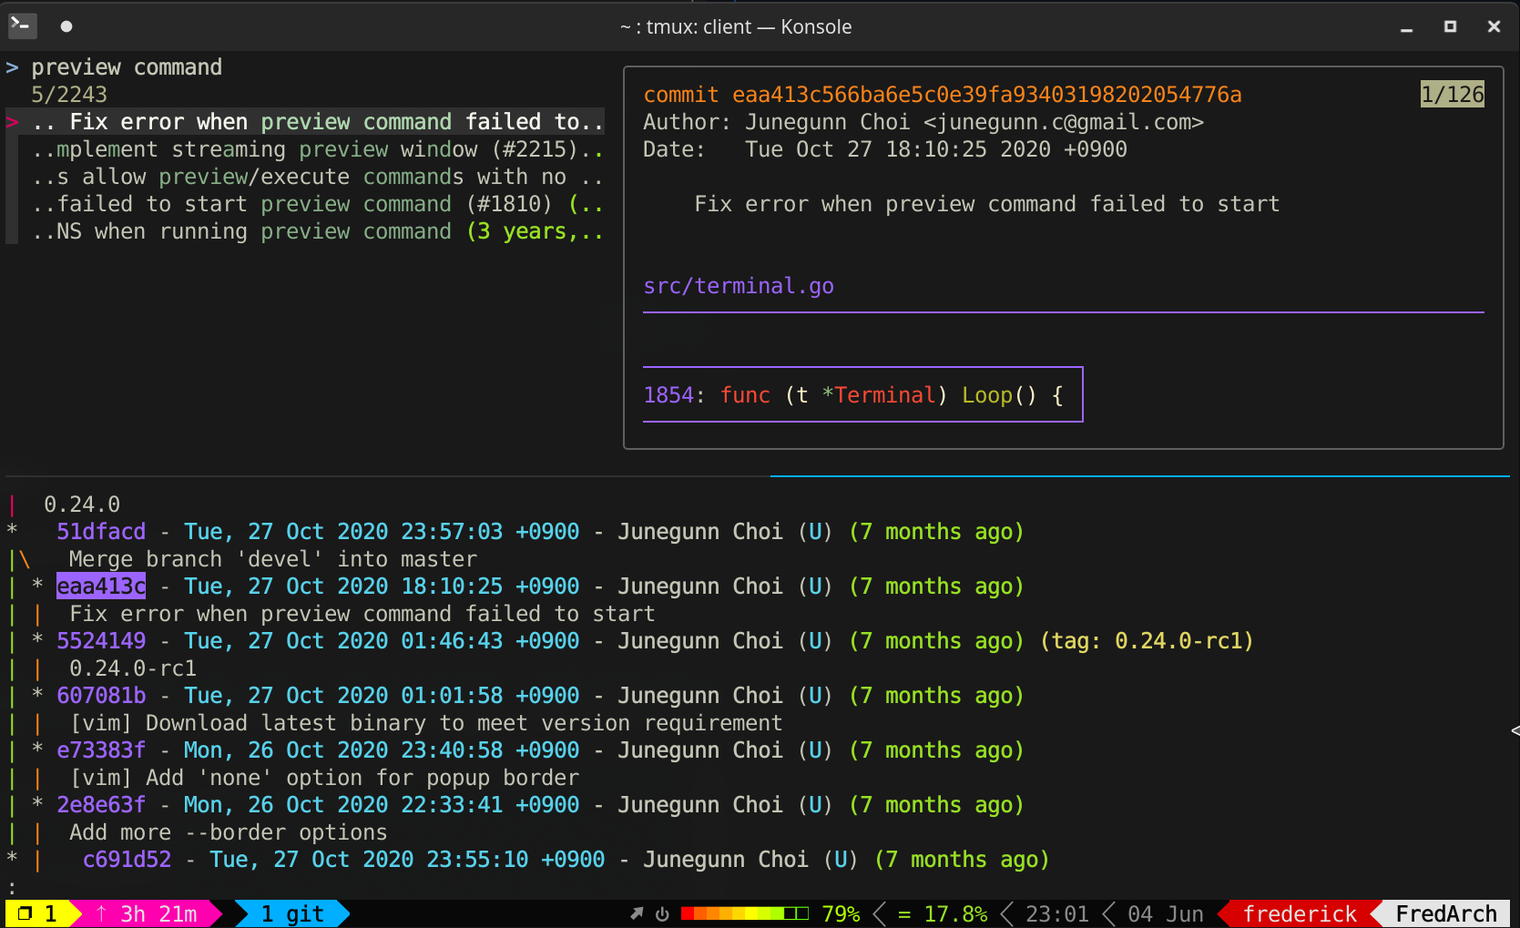
Task: Click commit hash 'c691d52' in git log
Action: point(127,860)
